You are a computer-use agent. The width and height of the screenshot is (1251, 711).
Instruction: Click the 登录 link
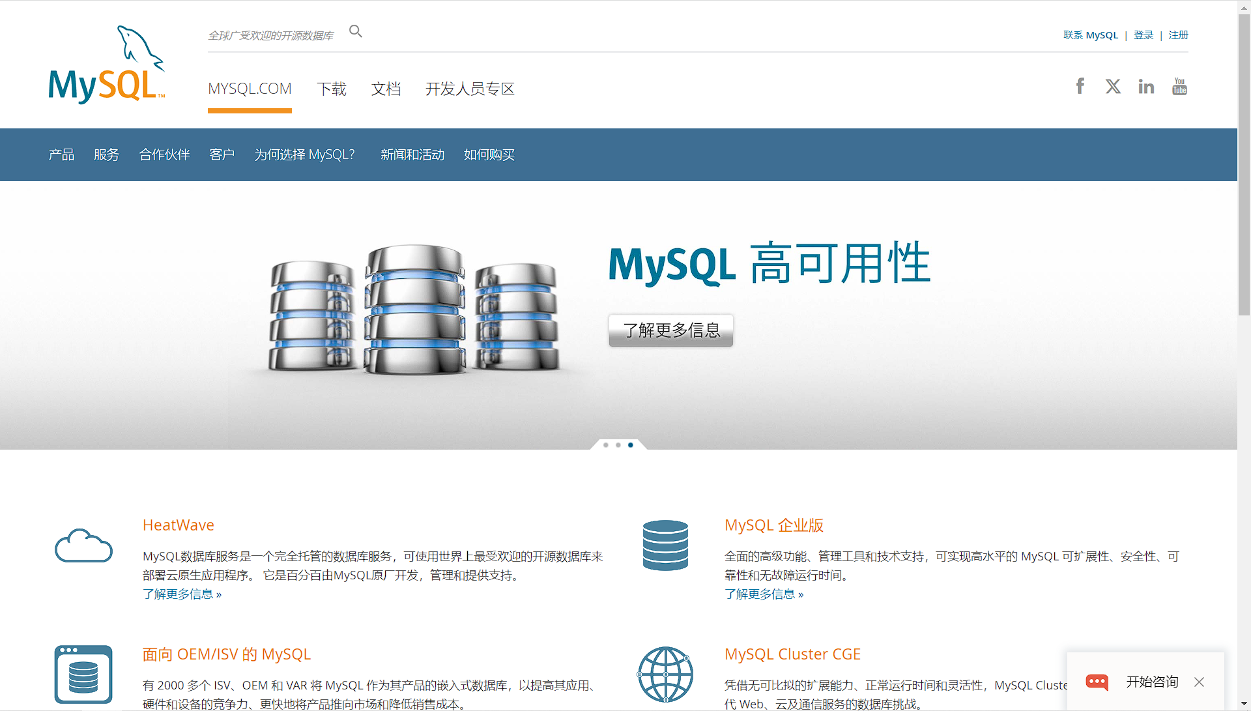tap(1143, 35)
